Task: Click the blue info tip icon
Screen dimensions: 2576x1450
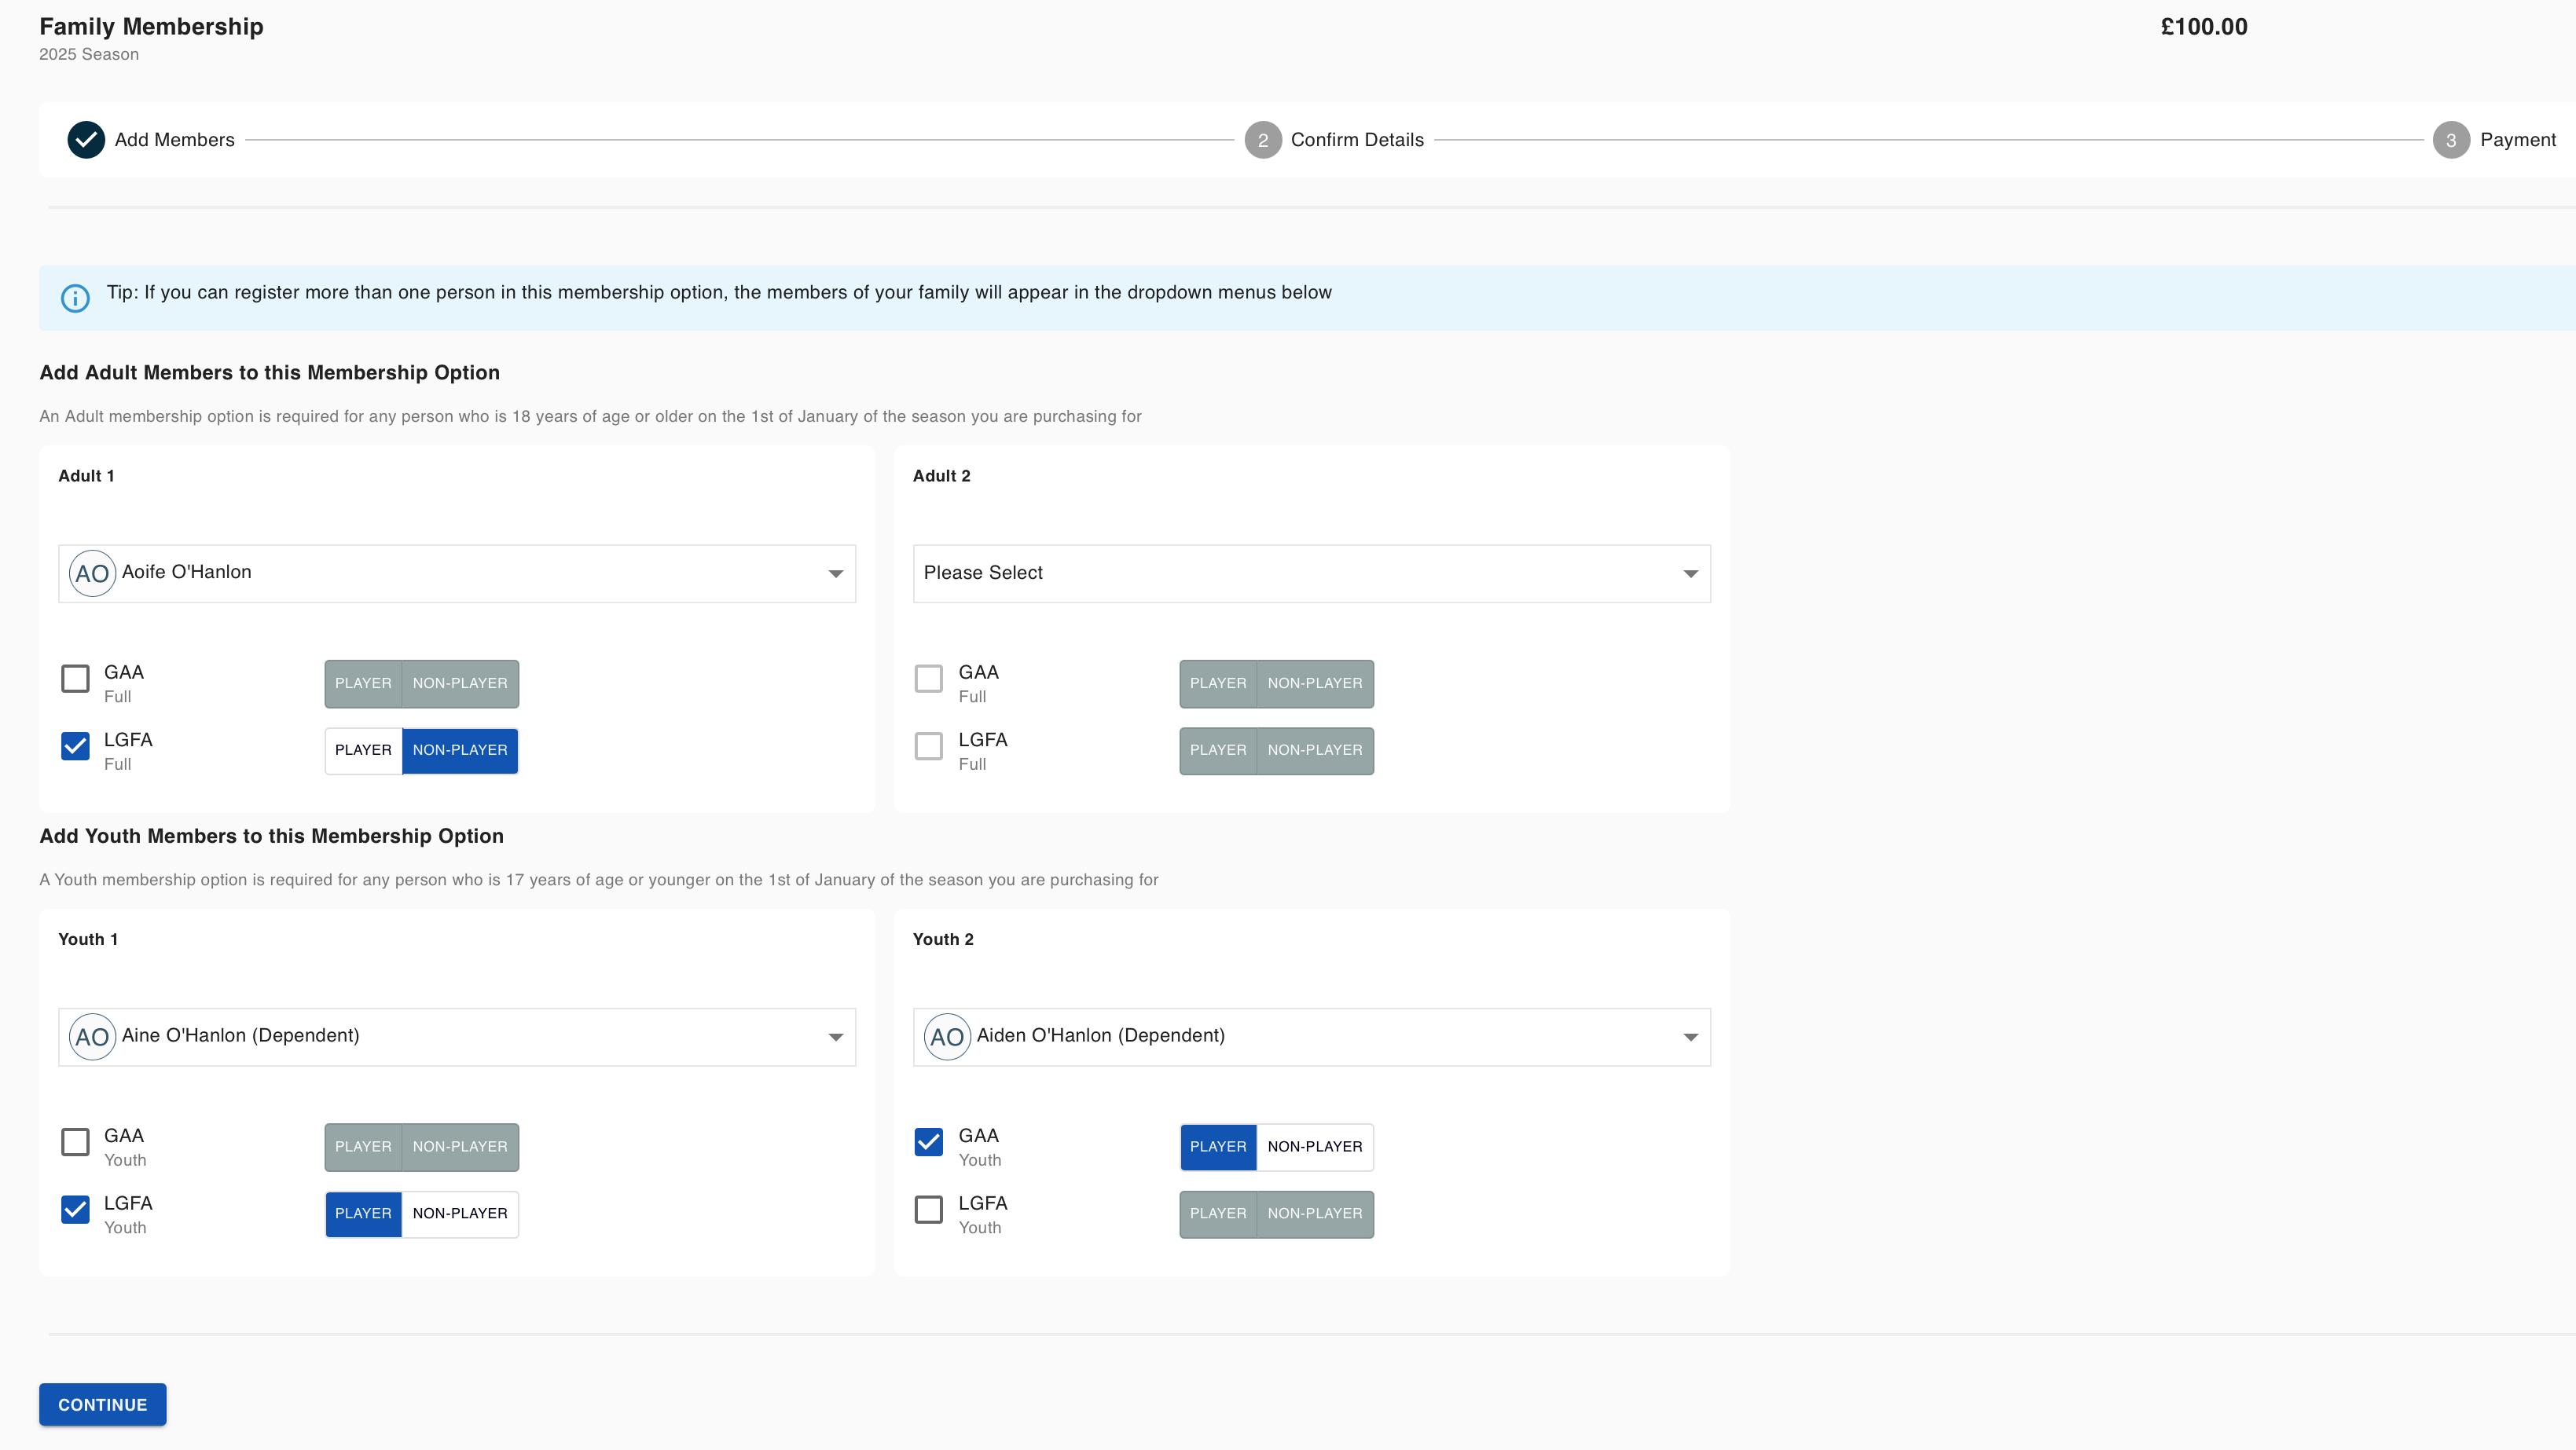Action: click(x=75, y=298)
